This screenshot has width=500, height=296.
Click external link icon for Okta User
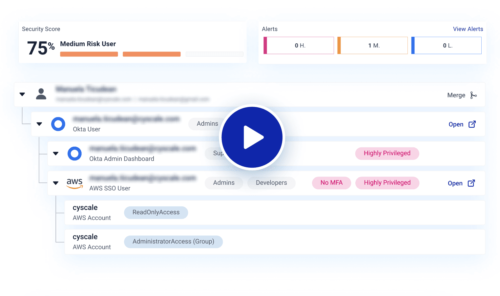coord(472,124)
